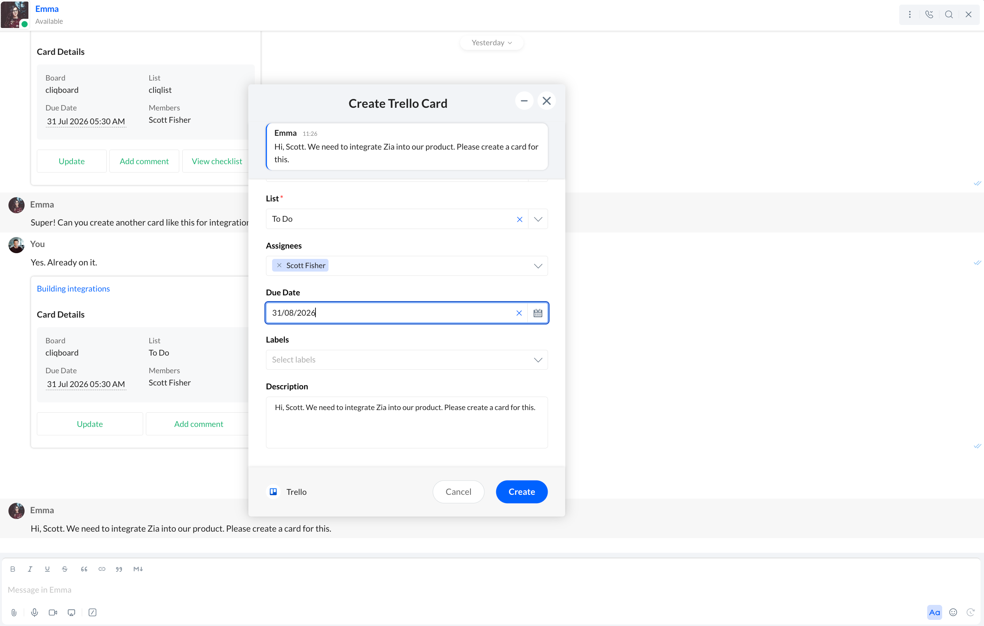
Task: Minimize the Create Trello Card dialog
Action: (524, 101)
